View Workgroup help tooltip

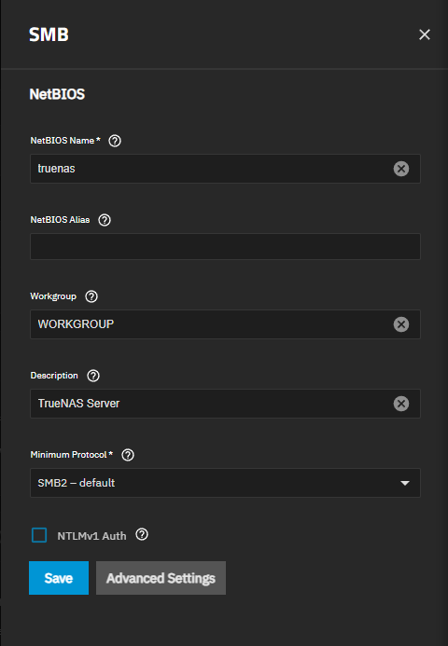coord(91,296)
